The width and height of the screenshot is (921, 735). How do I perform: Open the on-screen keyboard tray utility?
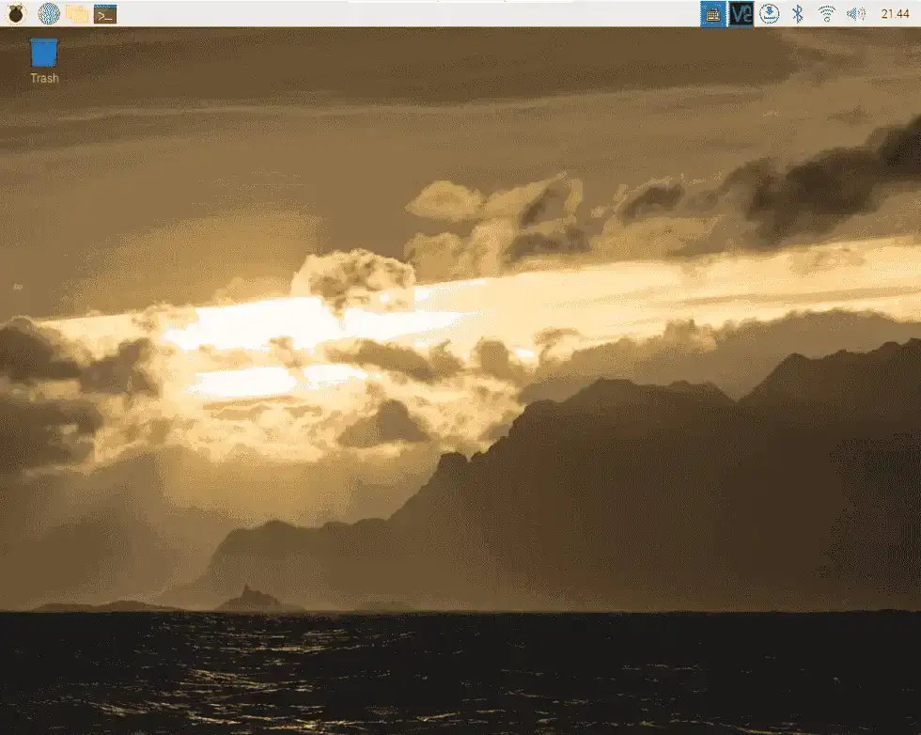(x=714, y=12)
